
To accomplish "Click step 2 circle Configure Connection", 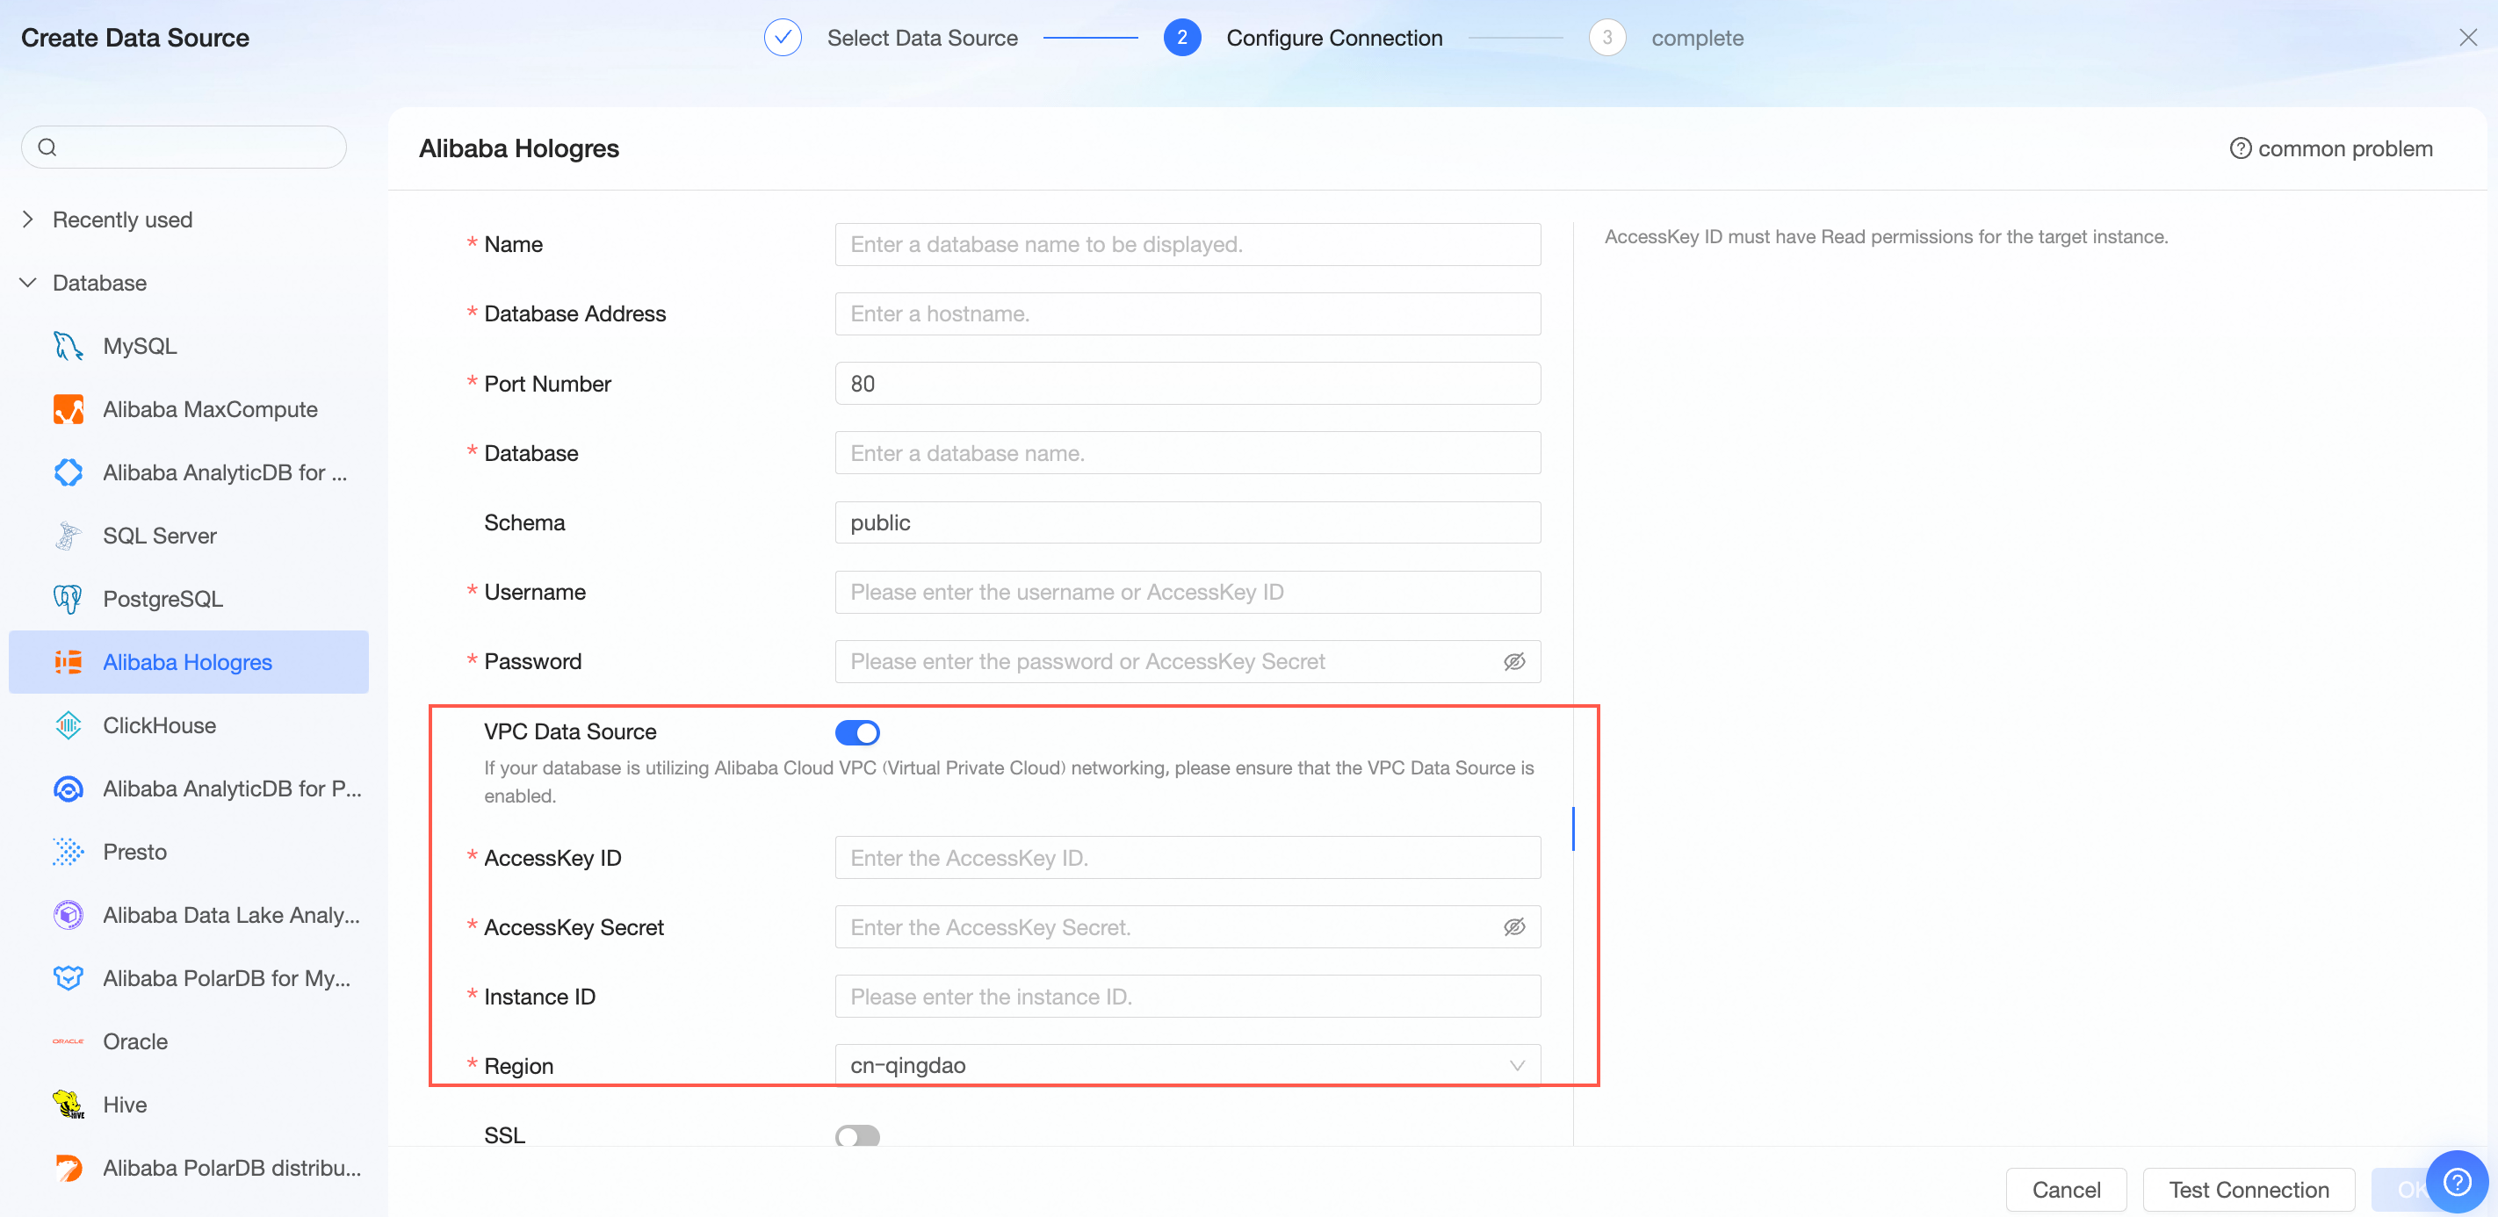I will tap(1181, 38).
